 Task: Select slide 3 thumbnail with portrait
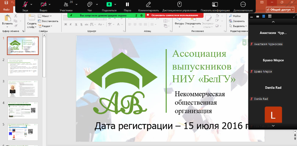(23, 89)
